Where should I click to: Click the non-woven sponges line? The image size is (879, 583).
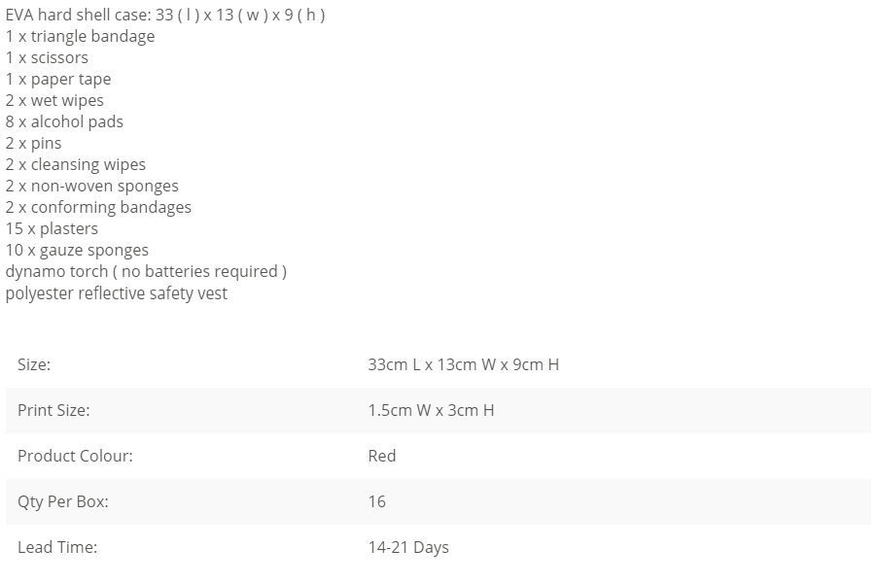tap(92, 186)
